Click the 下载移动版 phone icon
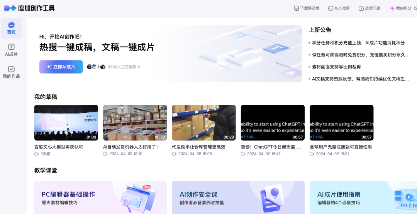Screen dimensions: 417x214 click(296, 8)
